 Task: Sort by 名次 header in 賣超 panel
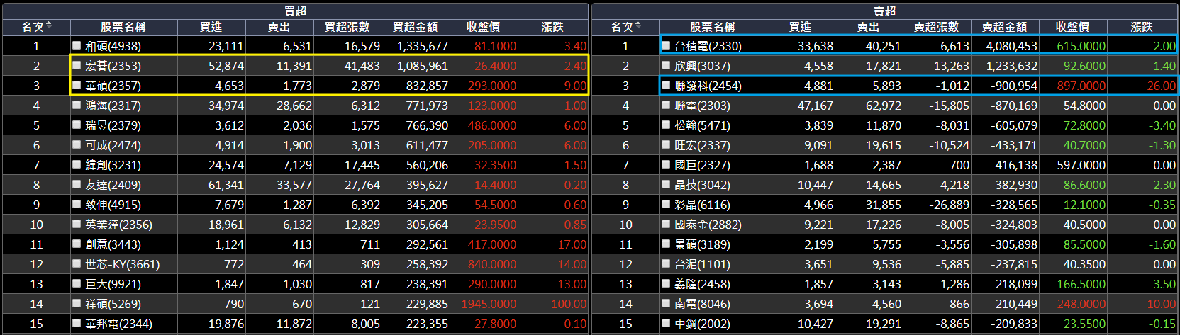(625, 27)
